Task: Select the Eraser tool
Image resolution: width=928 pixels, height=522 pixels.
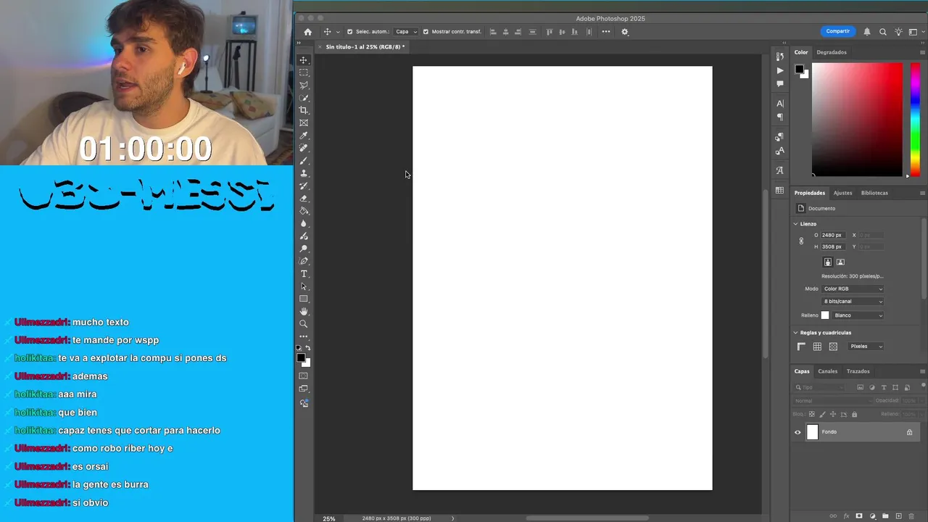Action: tap(304, 198)
